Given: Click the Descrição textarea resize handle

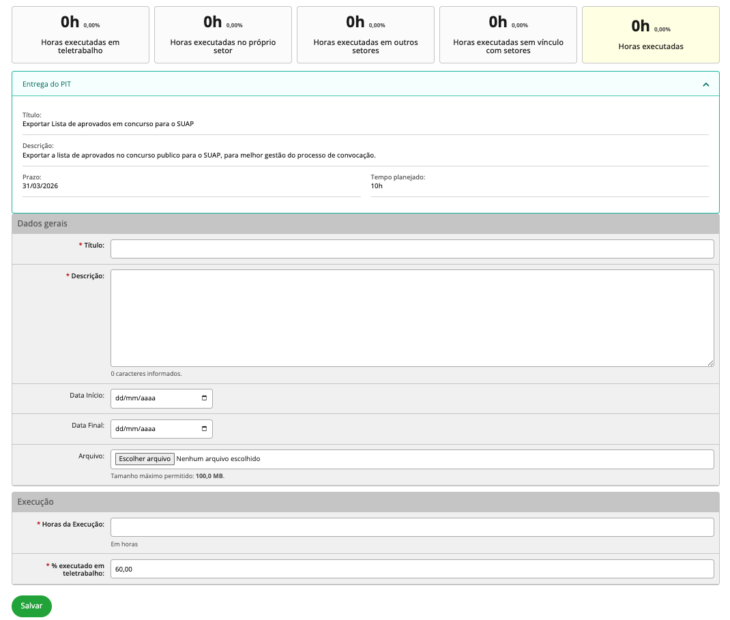Looking at the screenshot, I should point(710,363).
